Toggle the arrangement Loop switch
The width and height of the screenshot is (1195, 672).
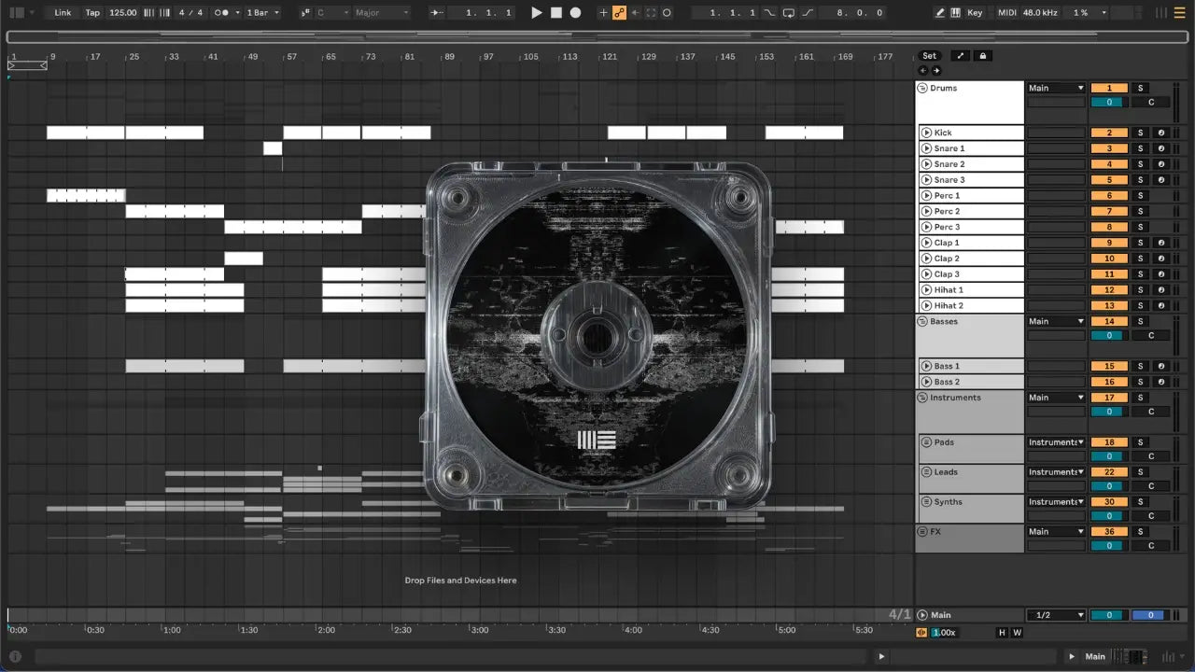point(789,13)
